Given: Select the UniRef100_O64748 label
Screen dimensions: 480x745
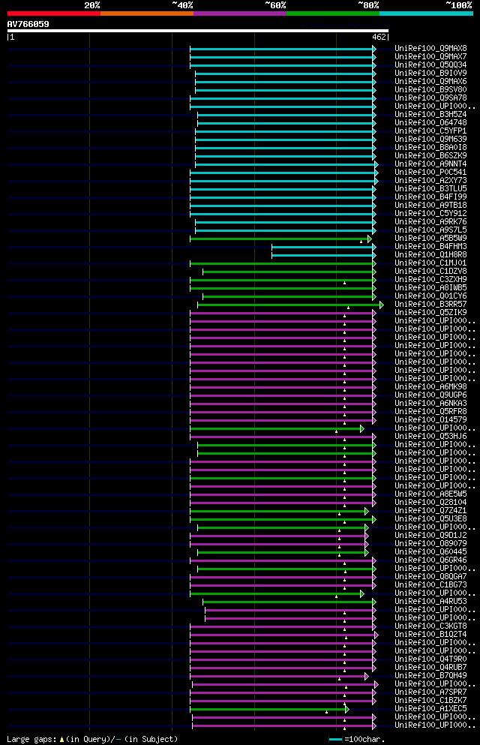Looking at the screenshot, I should (430, 122).
